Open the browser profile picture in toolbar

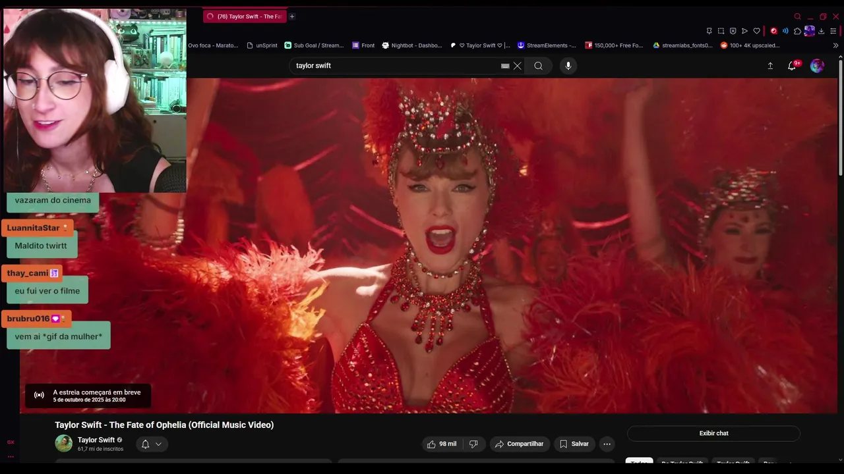[809, 31]
